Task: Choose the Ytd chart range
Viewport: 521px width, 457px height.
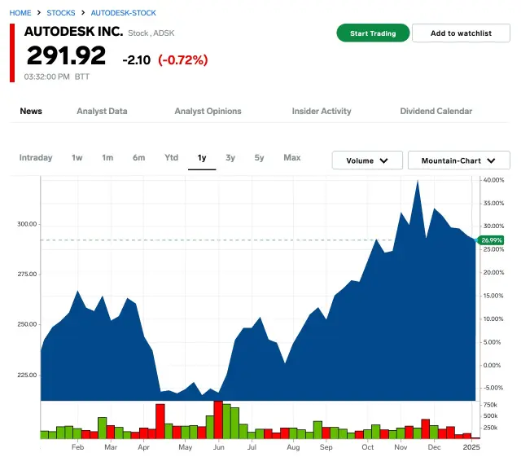Action: (x=171, y=158)
